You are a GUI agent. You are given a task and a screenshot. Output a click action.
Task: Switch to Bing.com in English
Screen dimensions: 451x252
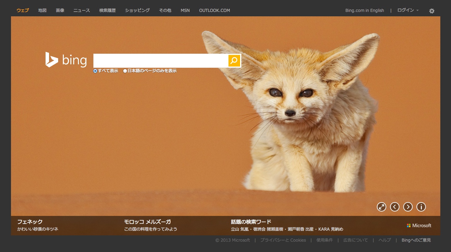click(x=365, y=10)
